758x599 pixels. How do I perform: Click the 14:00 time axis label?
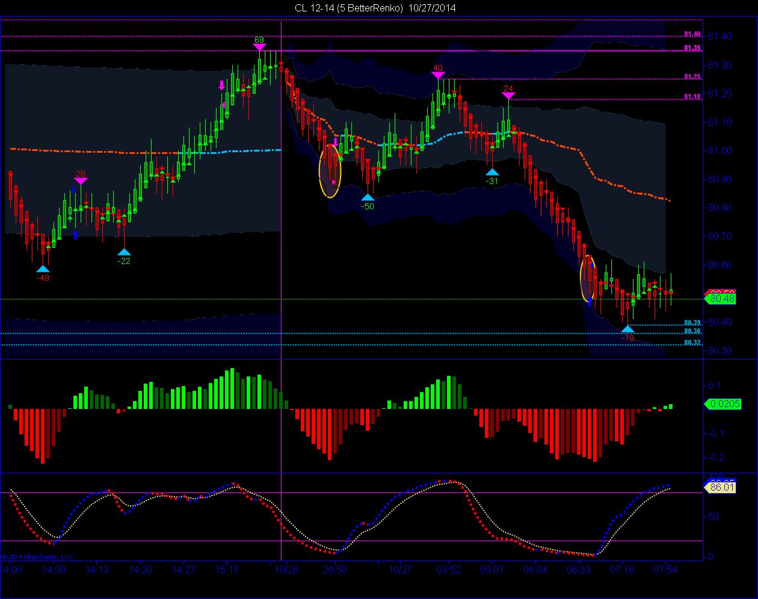[11, 569]
